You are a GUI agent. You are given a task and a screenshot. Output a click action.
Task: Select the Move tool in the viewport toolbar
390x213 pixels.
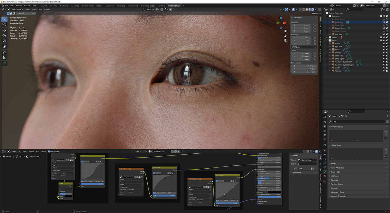point(4,30)
